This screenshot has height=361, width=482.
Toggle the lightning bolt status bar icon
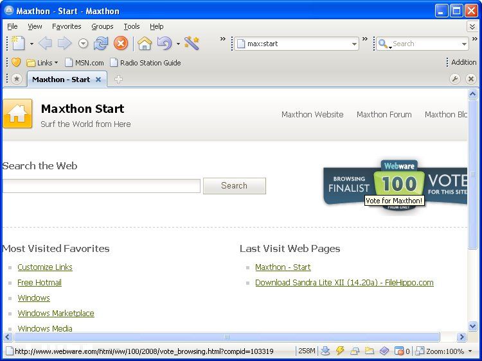pos(341,351)
